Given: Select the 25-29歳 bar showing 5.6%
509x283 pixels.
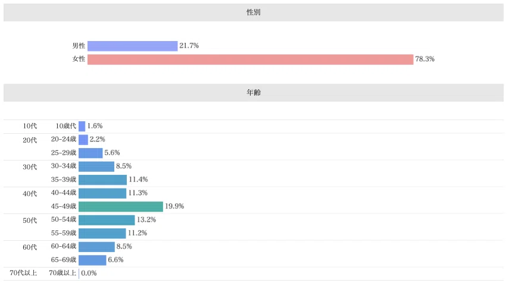Looking at the screenshot, I should (90, 153).
